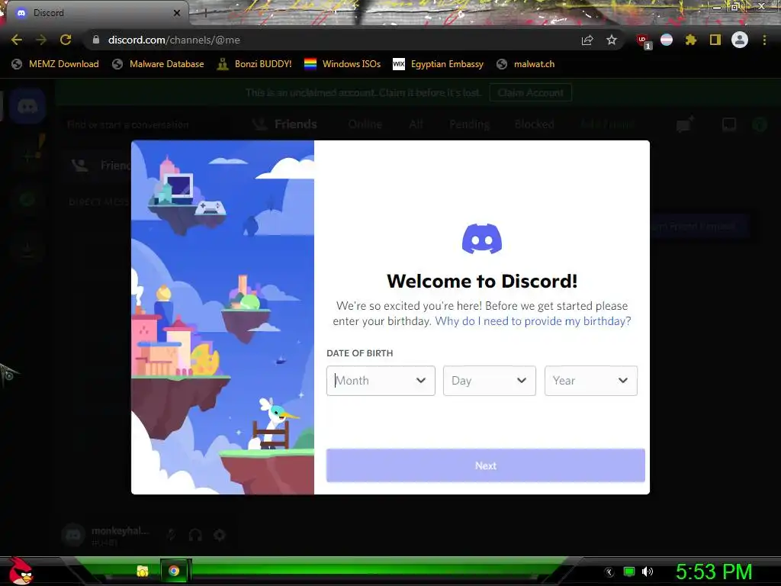This screenshot has height=586, width=781.
Task: Open the extensions puzzle menu
Action: [x=691, y=40]
